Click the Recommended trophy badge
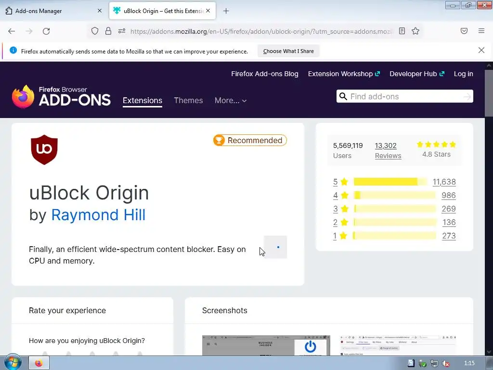 (x=250, y=140)
